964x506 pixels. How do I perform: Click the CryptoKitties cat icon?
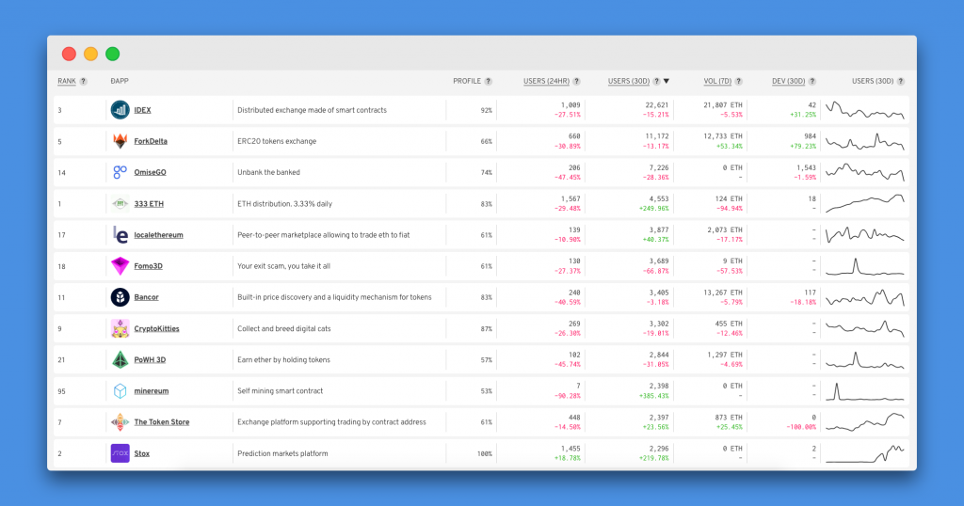120,328
